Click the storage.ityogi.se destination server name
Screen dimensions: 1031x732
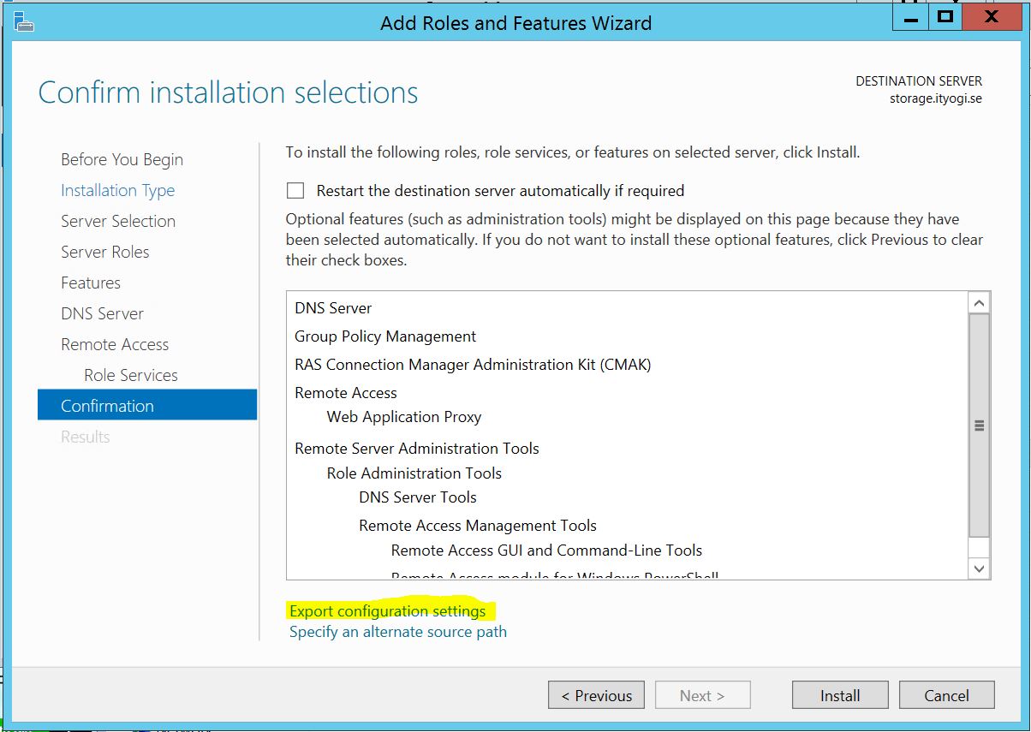pos(936,98)
